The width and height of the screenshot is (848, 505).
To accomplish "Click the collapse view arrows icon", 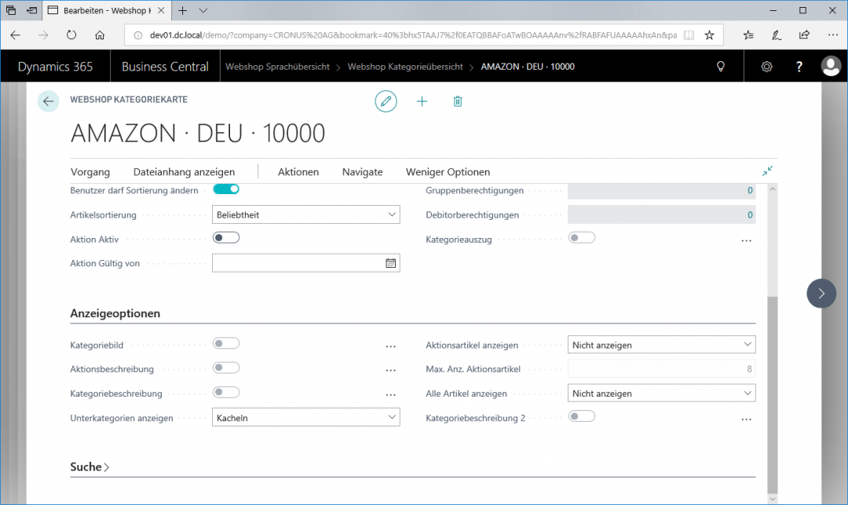I will coord(767,171).
